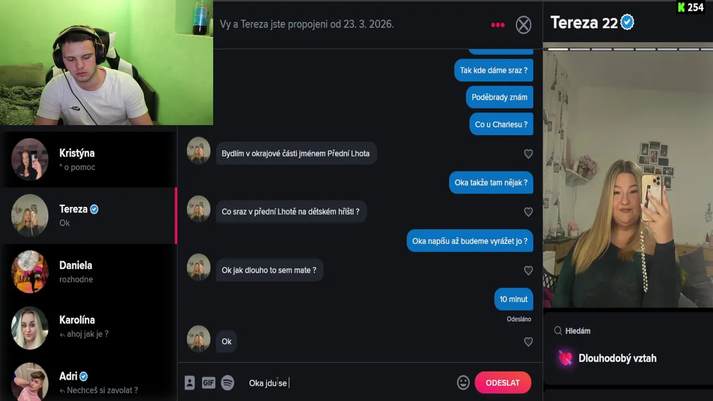Heart the last 'Ok' message
The width and height of the screenshot is (713, 401).
click(528, 342)
